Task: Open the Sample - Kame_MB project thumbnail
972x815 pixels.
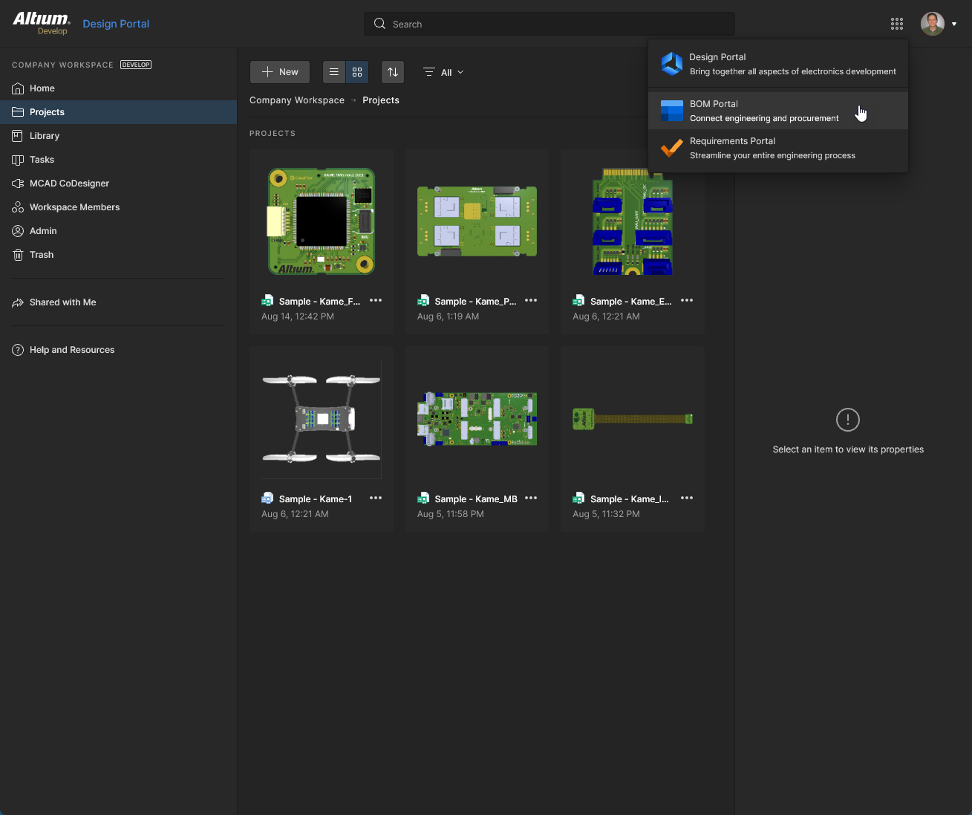Action: pyautogui.click(x=477, y=419)
